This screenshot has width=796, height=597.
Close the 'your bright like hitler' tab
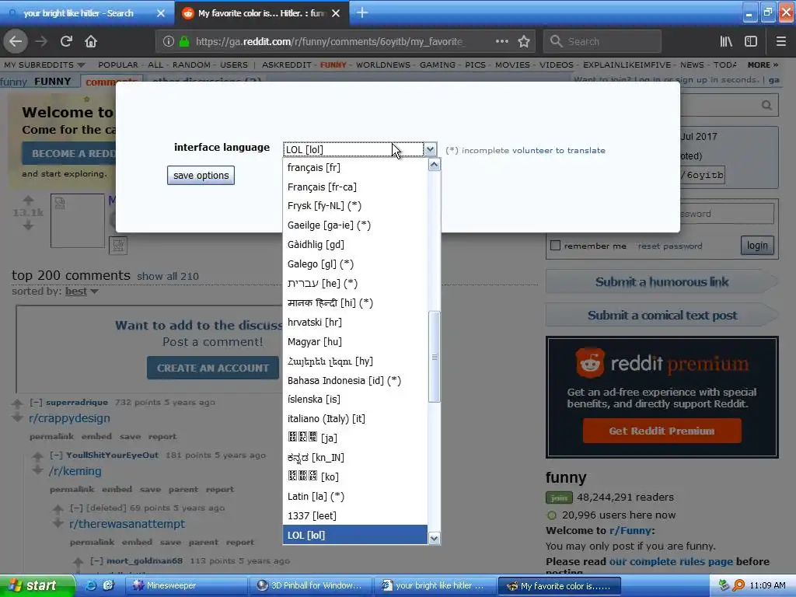point(161,13)
